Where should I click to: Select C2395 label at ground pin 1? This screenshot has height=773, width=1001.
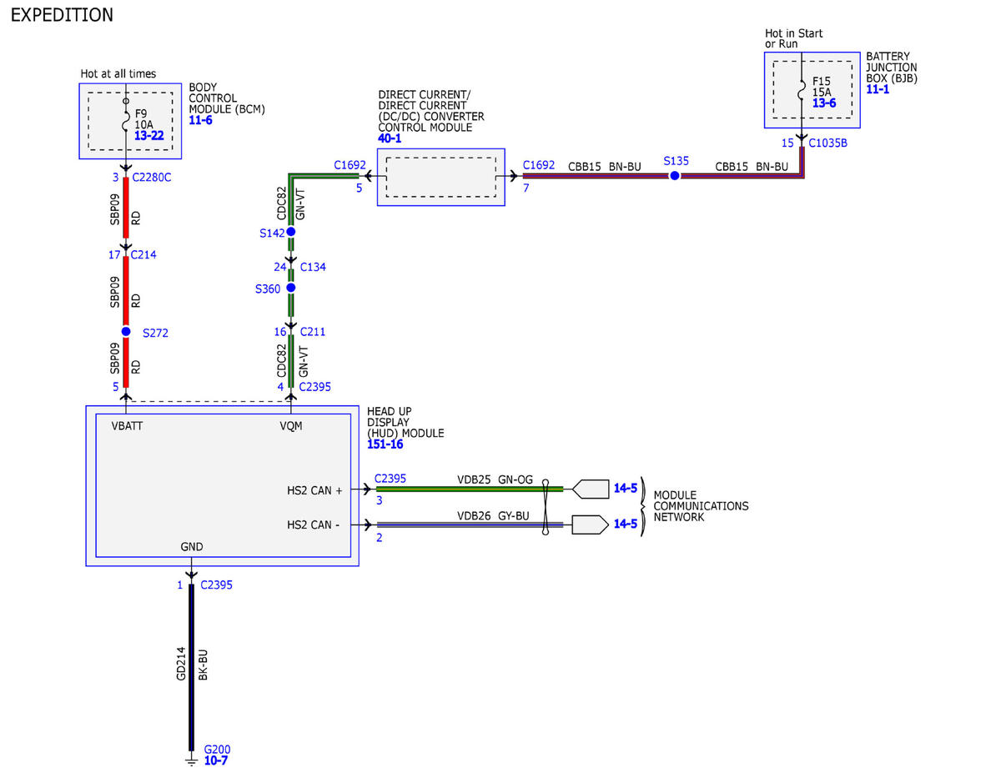click(217, 585)
